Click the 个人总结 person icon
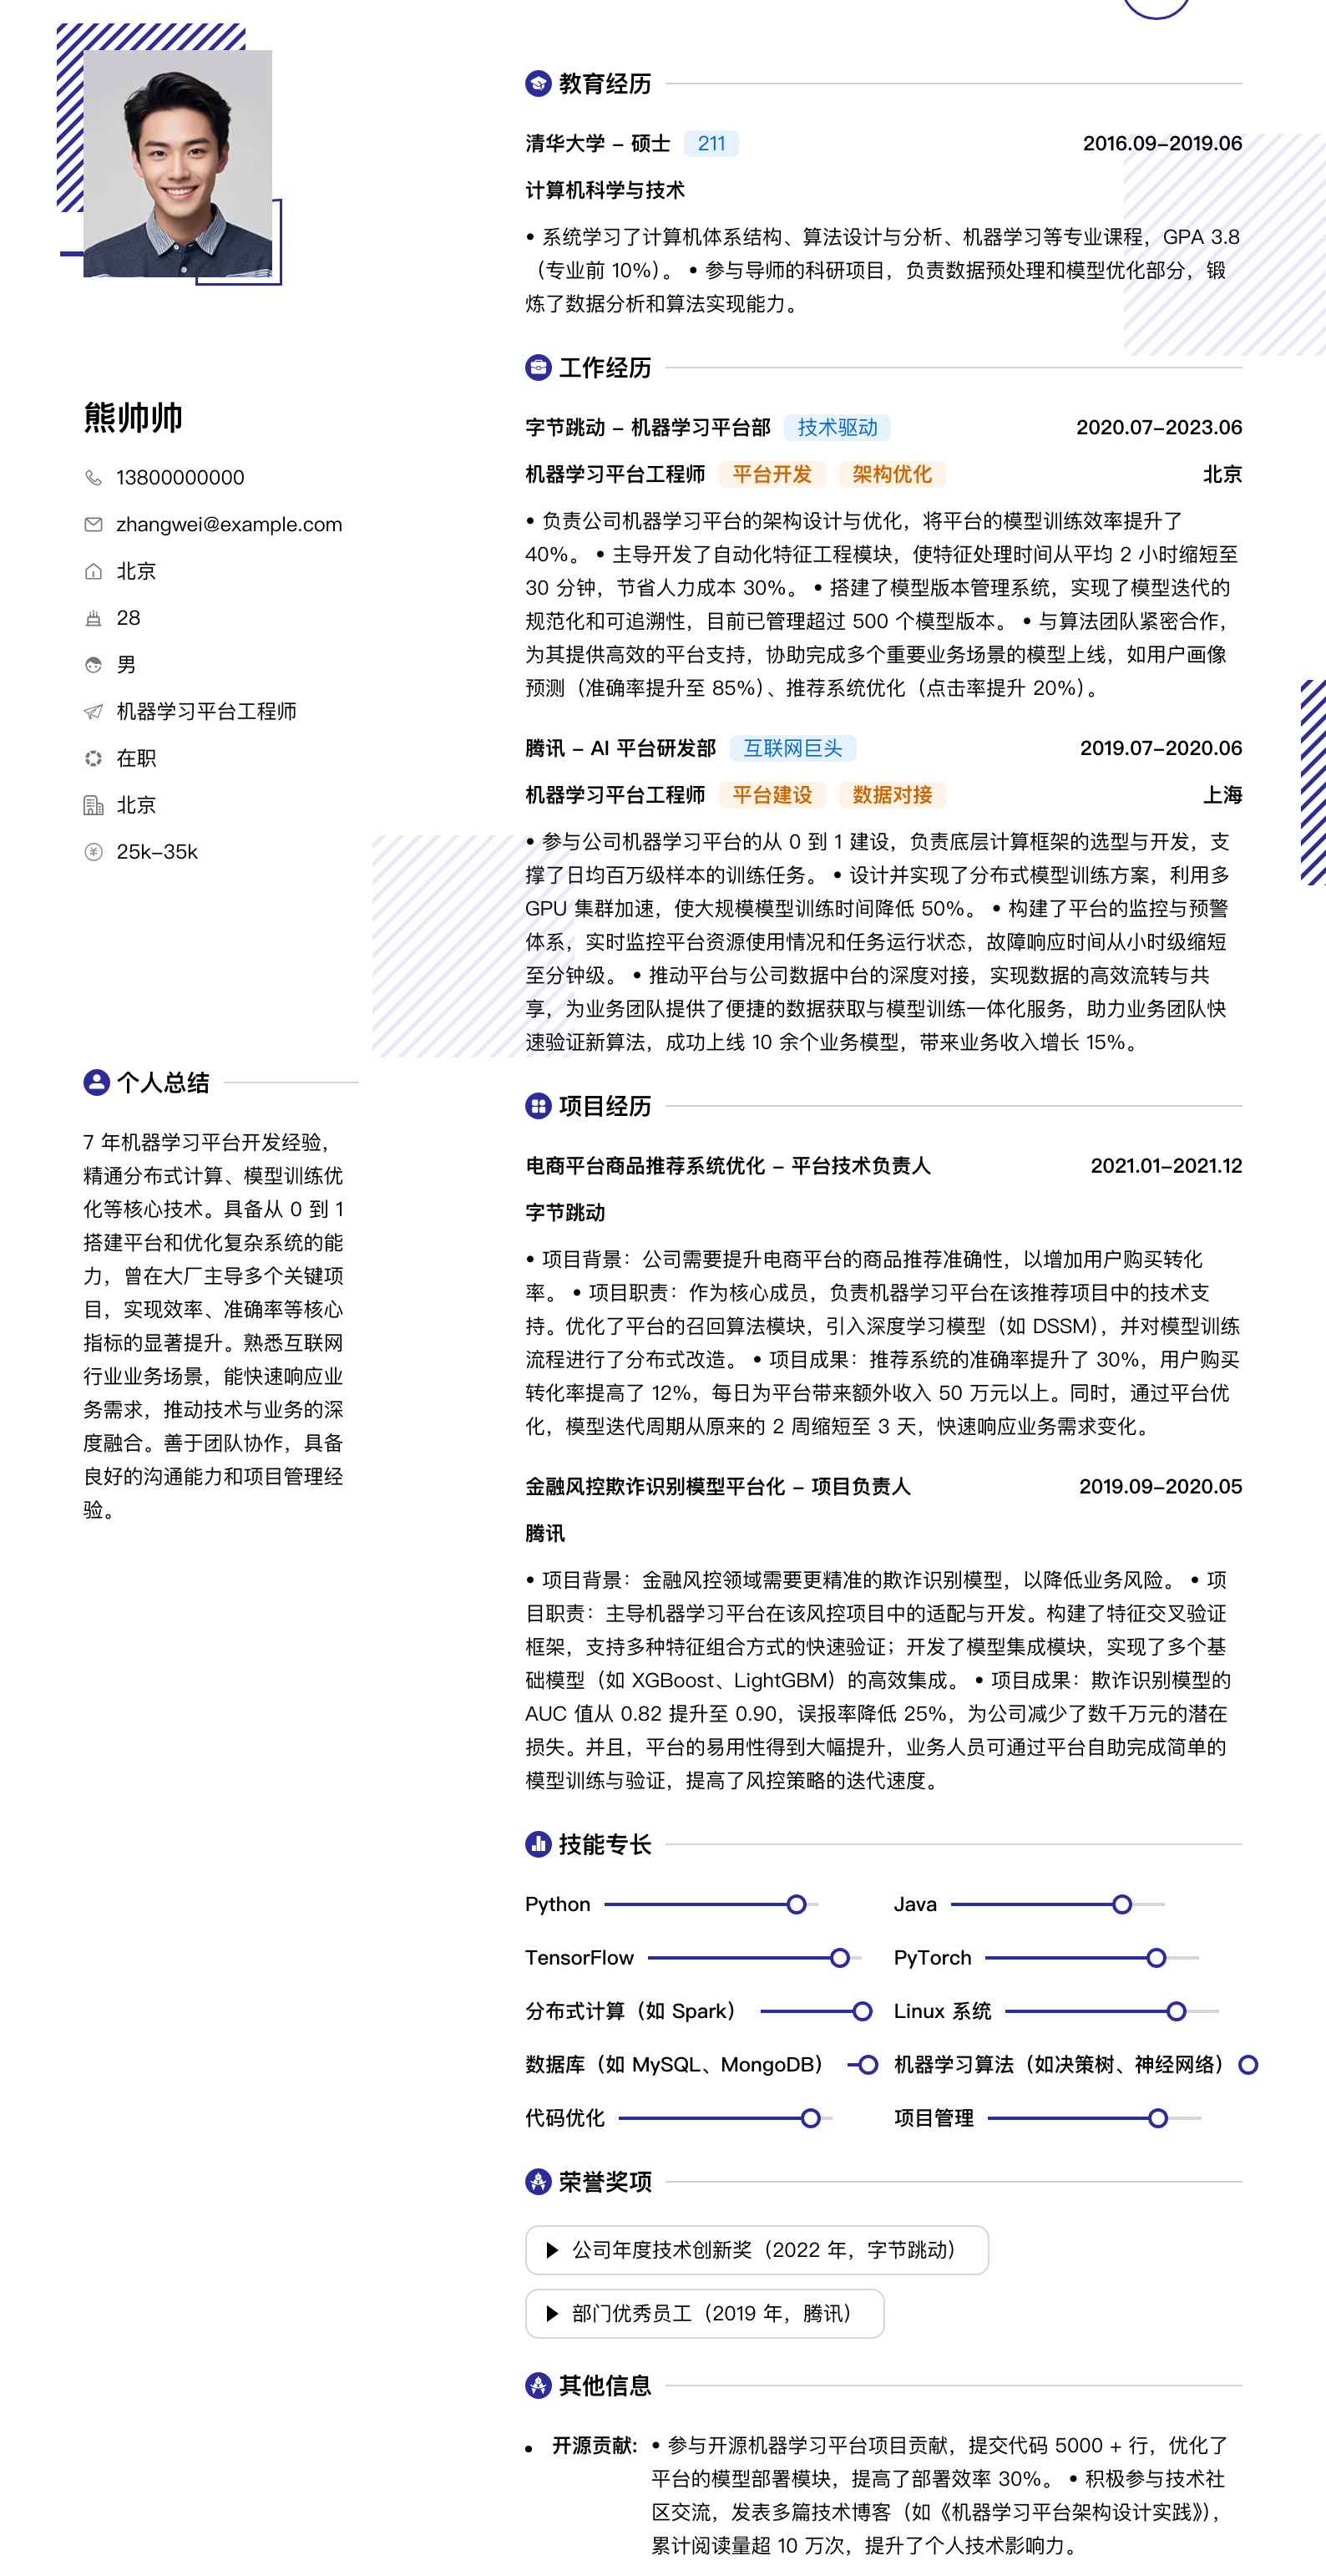The width and height of the screenshot is (1326, 2576). [x=96, y=1082]
